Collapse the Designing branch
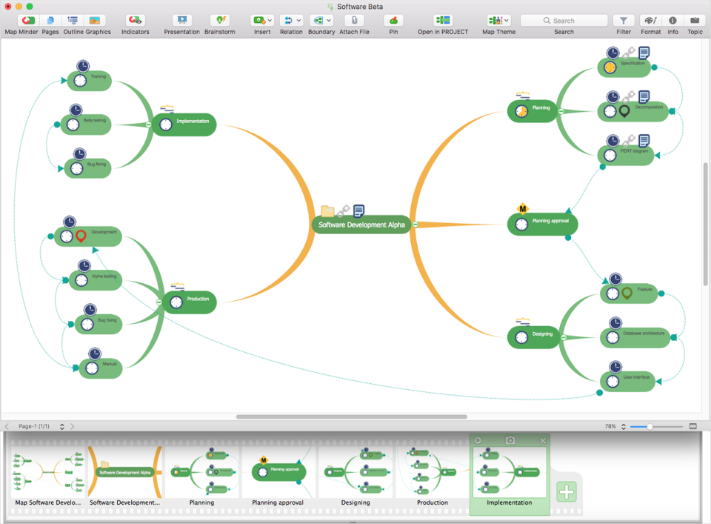 point(564,336)
